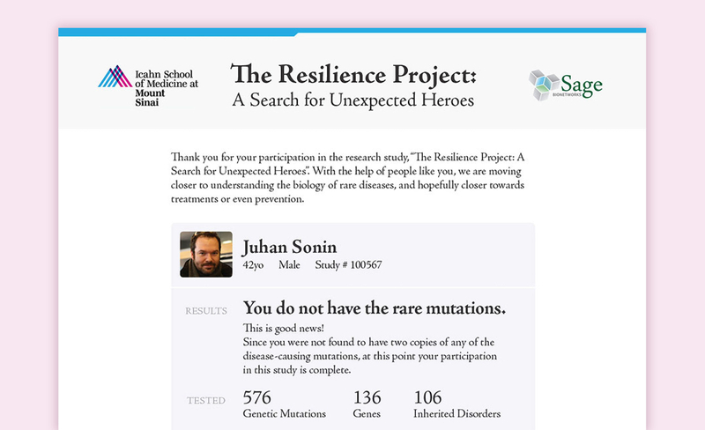Click the Icahn School of Medicine text

[167, 88]
